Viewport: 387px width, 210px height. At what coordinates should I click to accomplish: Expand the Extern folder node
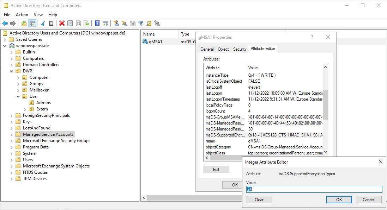(x=25, y=109)
